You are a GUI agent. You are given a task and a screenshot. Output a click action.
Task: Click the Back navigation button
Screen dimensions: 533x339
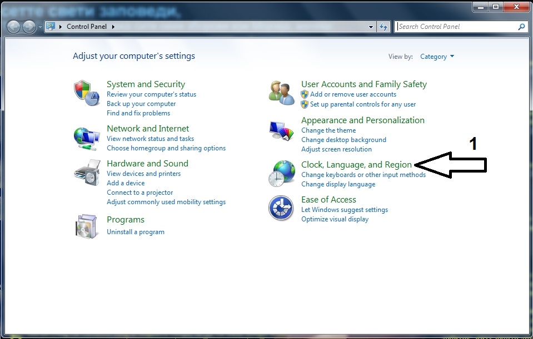(x=14, y=27)
